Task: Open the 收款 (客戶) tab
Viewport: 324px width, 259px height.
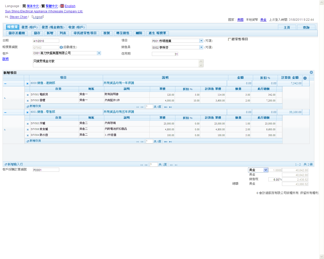Action: point(76,27)
